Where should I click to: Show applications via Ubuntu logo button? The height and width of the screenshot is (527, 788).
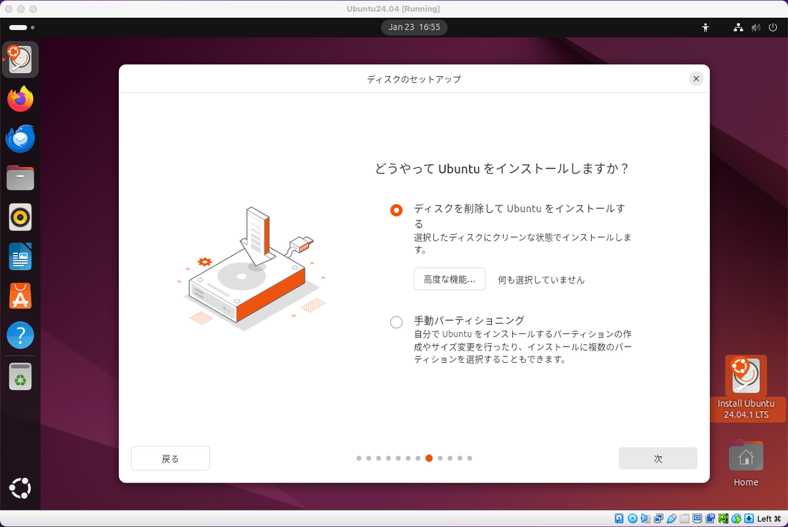[20, 489]
